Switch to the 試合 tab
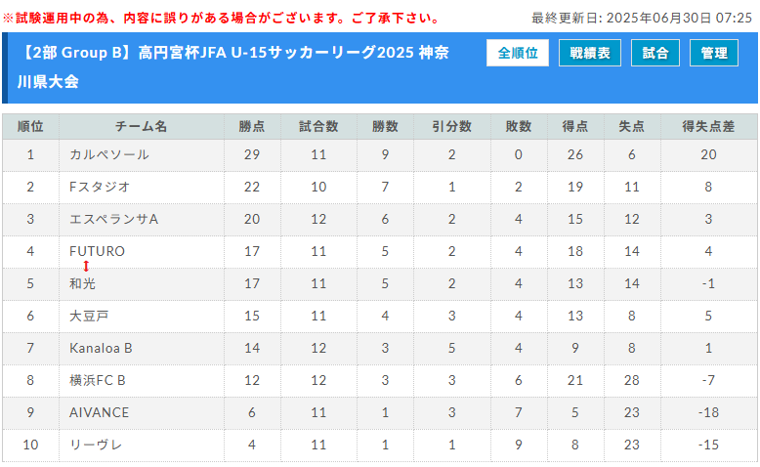The image size is (760, 467). coord(655,54)
